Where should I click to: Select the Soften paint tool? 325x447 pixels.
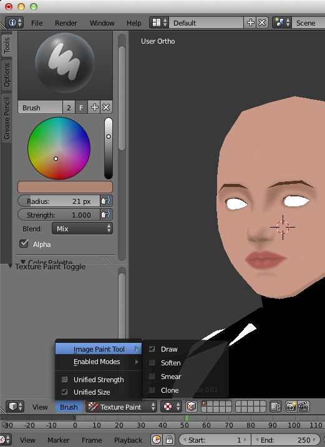186,363
